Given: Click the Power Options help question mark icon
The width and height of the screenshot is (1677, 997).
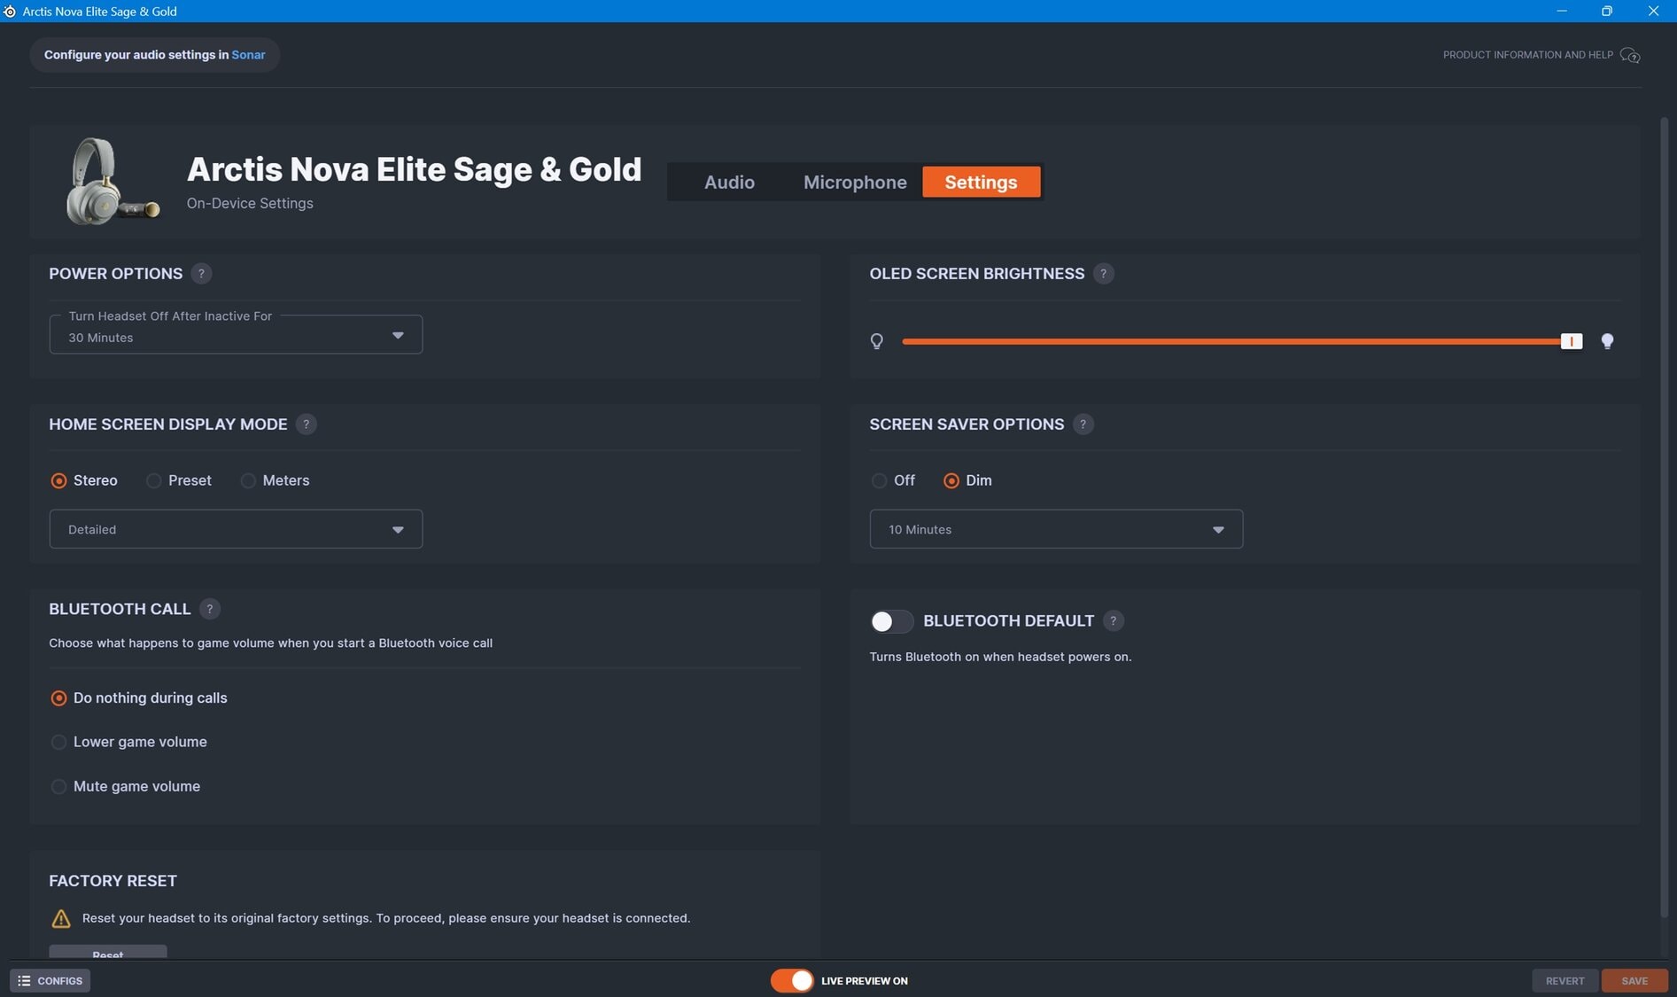Looking at the screenshot, I should pos(201,274).
